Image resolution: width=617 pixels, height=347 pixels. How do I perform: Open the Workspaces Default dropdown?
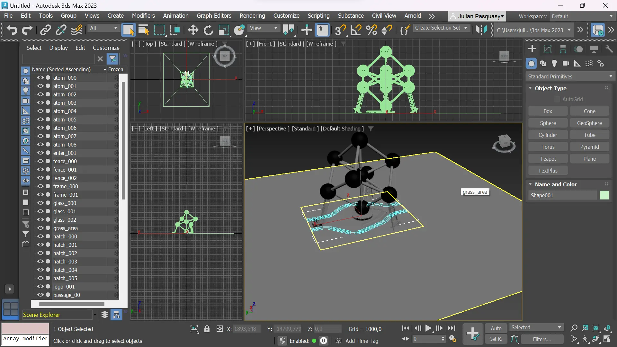[x=582, y=16]
